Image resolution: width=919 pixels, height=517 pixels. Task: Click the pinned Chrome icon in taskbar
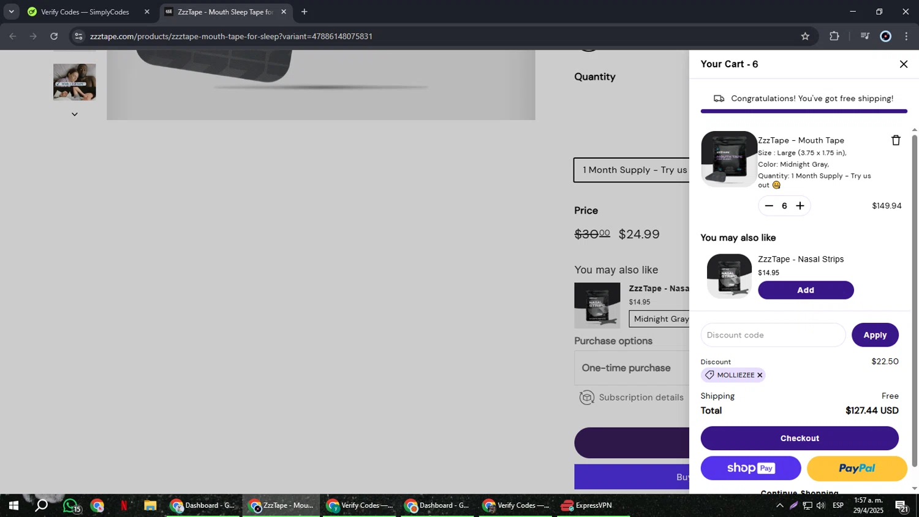pos(97,506)
